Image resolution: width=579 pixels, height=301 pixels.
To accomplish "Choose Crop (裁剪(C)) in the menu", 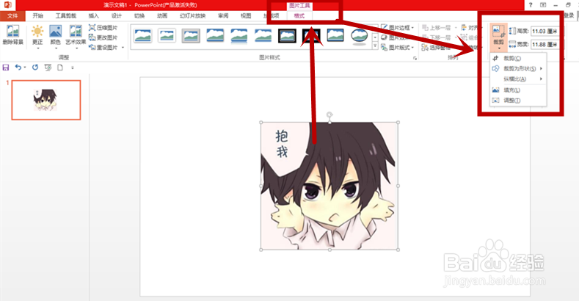I will (517, 58).
